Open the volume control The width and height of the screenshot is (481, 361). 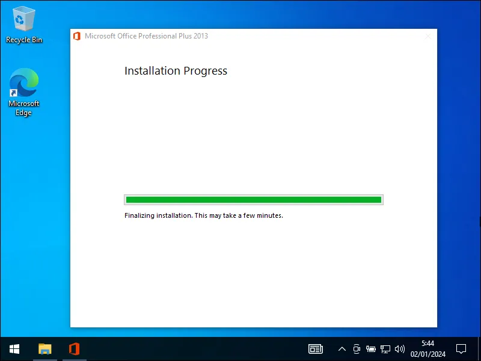click(x=400, y=349)
